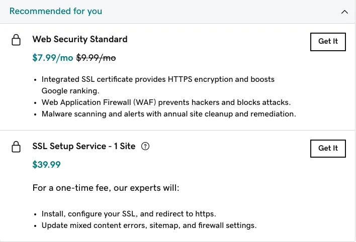Image resolution: width=356 pixels, height=242 pixels.
Task: Select the Web Security Standard title
Action: click(x=80, y=39)
